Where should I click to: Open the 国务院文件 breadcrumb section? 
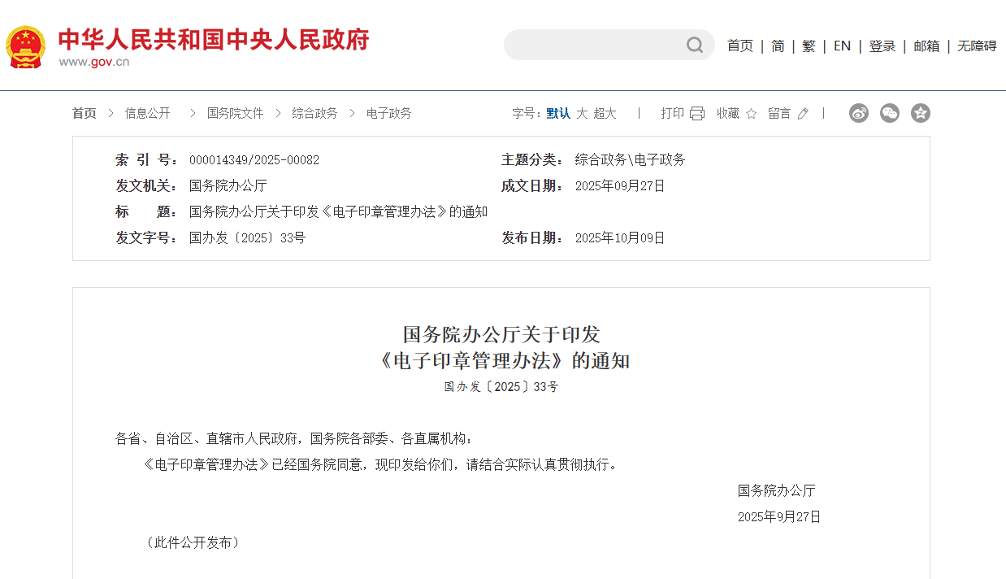click(x=234, y=113)
